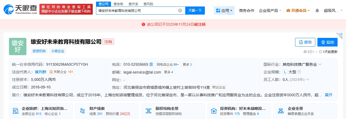The image size is (346, 119).
Task: Open the 企业级产品 dropdown menu
Action: [x=270, y=11]
